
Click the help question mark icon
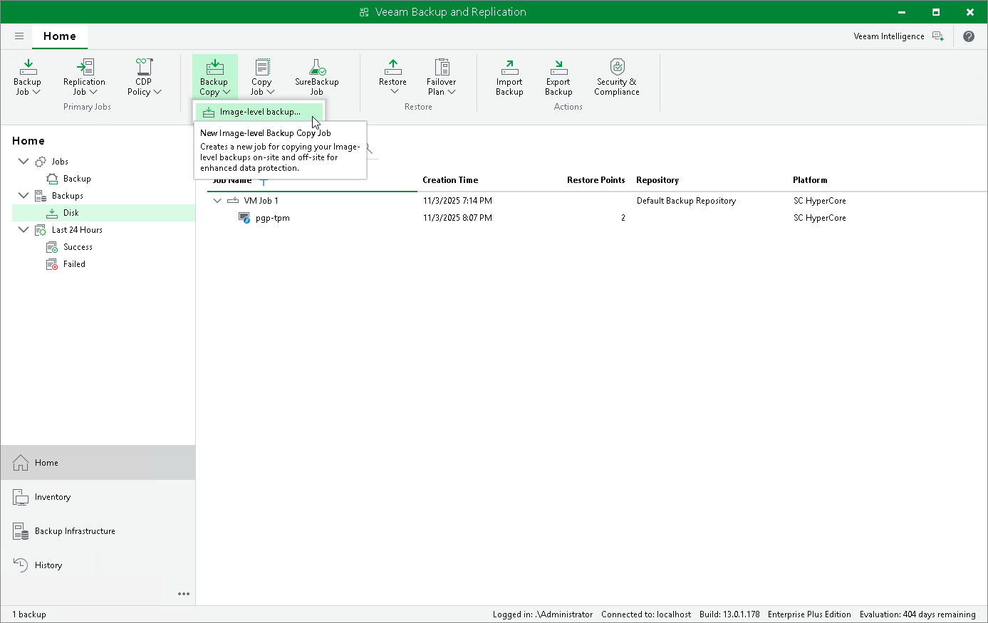tap(969, 36)
